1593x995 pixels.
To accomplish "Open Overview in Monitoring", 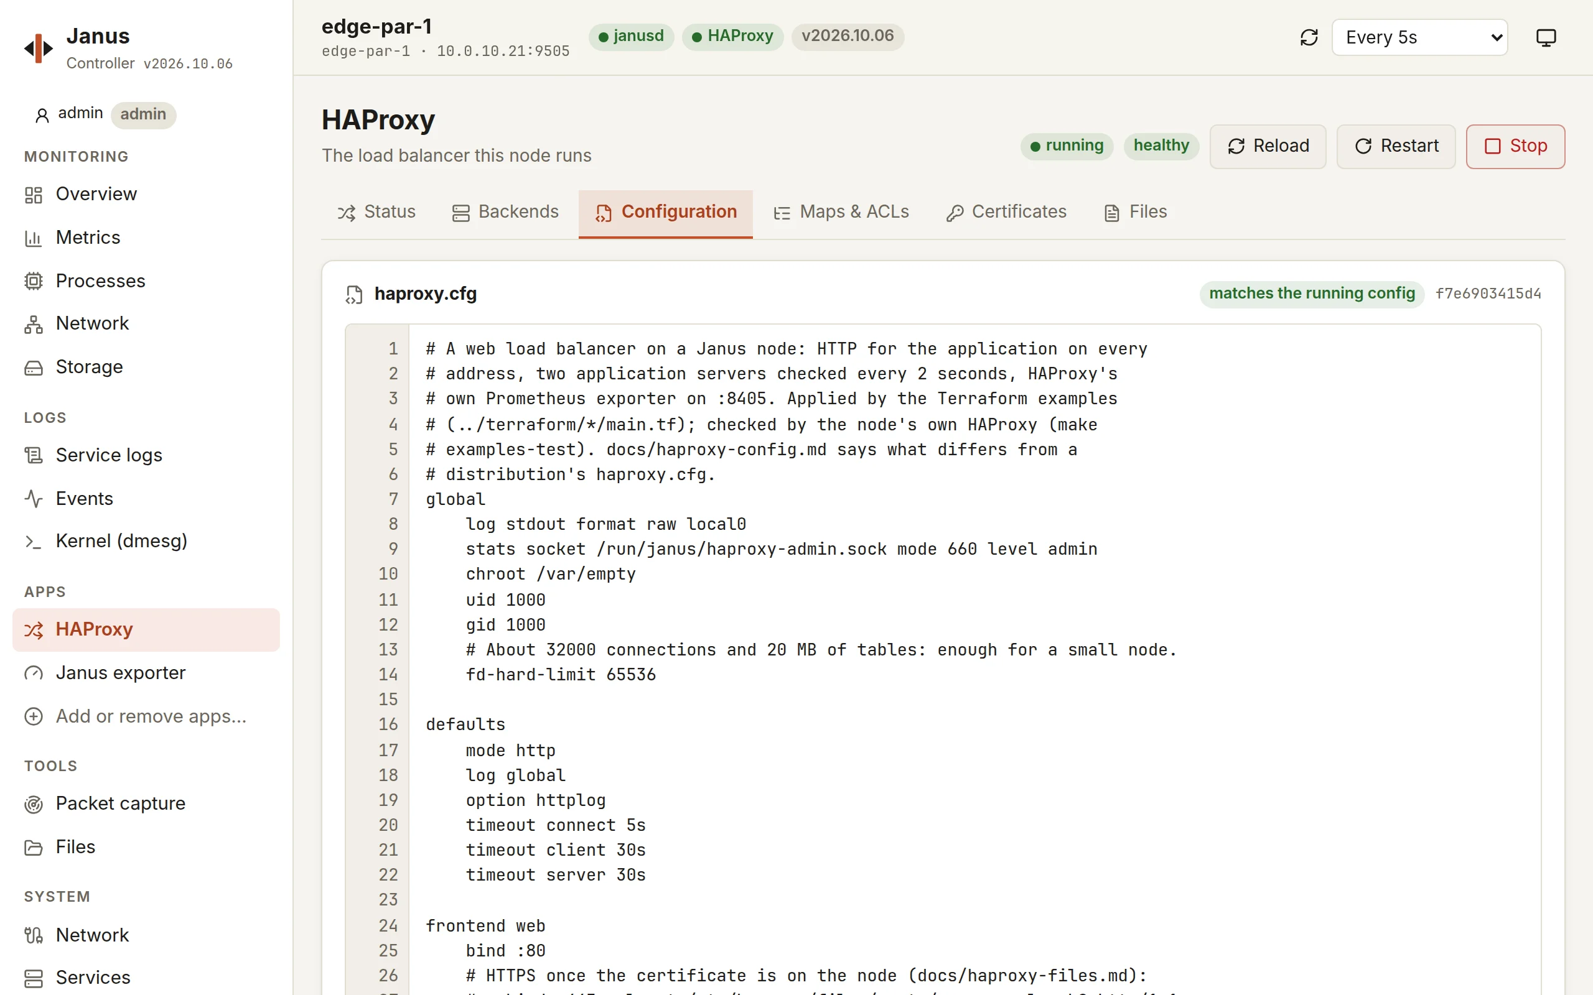I will (146, 194).
